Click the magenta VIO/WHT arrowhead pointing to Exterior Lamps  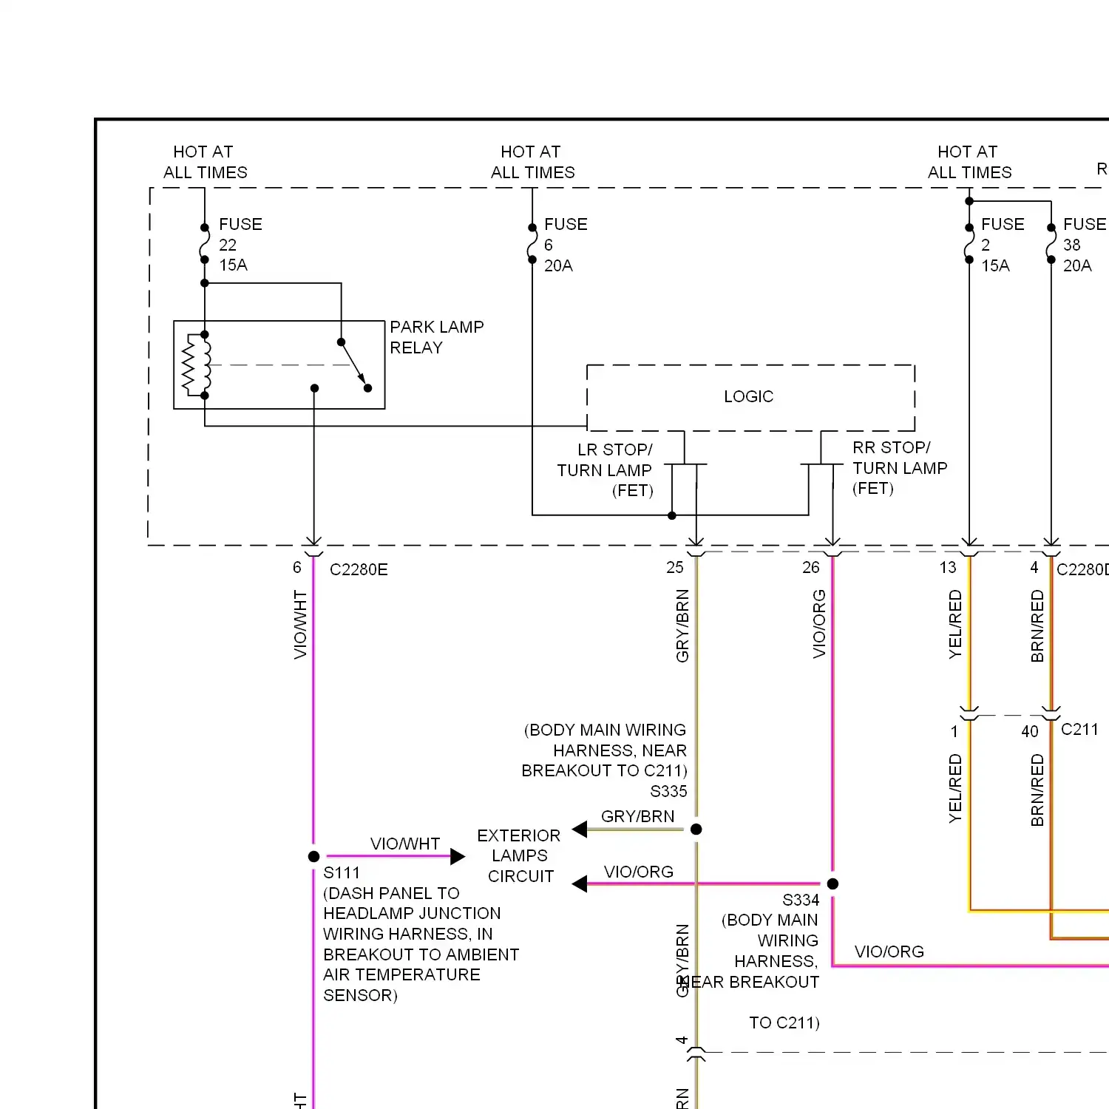click(458, 856)
